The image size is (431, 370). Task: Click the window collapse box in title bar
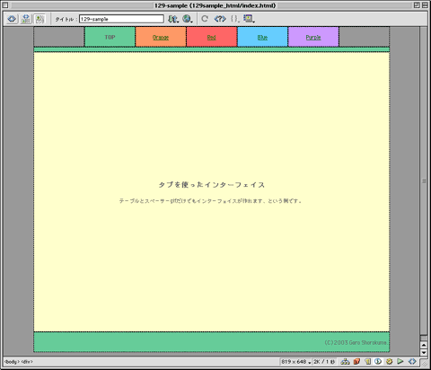[x=425, y=5]
